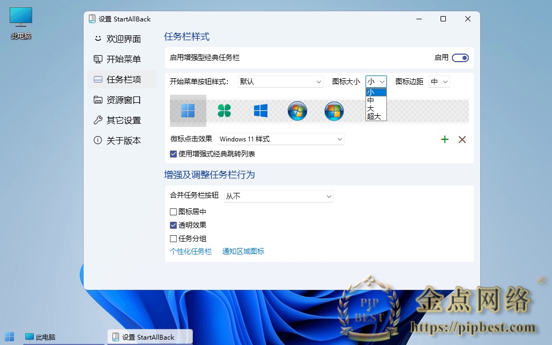Click the info icon beside 关于版本
552x345 pixels.
pos(98,140)
